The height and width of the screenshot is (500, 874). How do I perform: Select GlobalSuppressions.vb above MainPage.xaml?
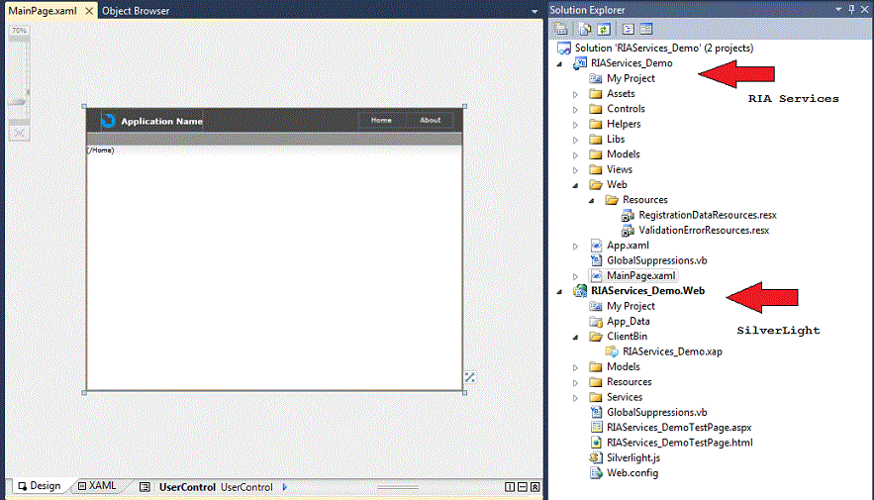point(656,260)
